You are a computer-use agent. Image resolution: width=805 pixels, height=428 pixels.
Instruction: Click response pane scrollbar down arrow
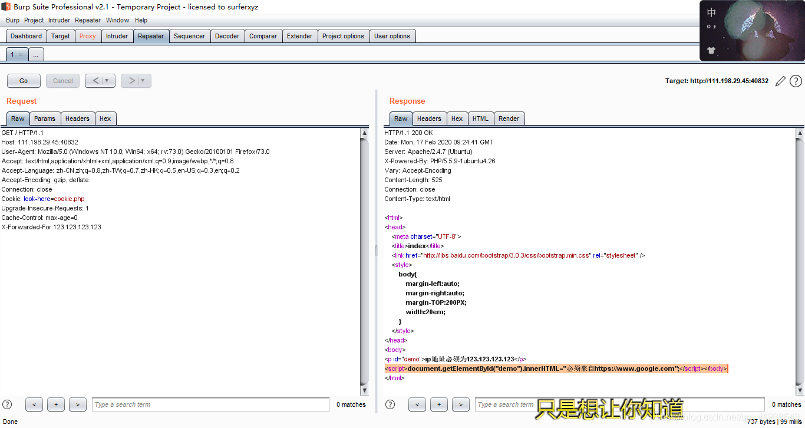click(800, 391)
